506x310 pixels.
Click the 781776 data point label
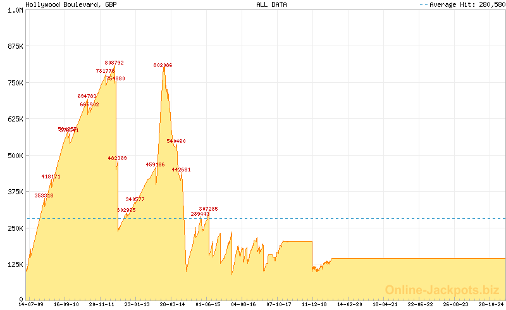coord(105,71)
